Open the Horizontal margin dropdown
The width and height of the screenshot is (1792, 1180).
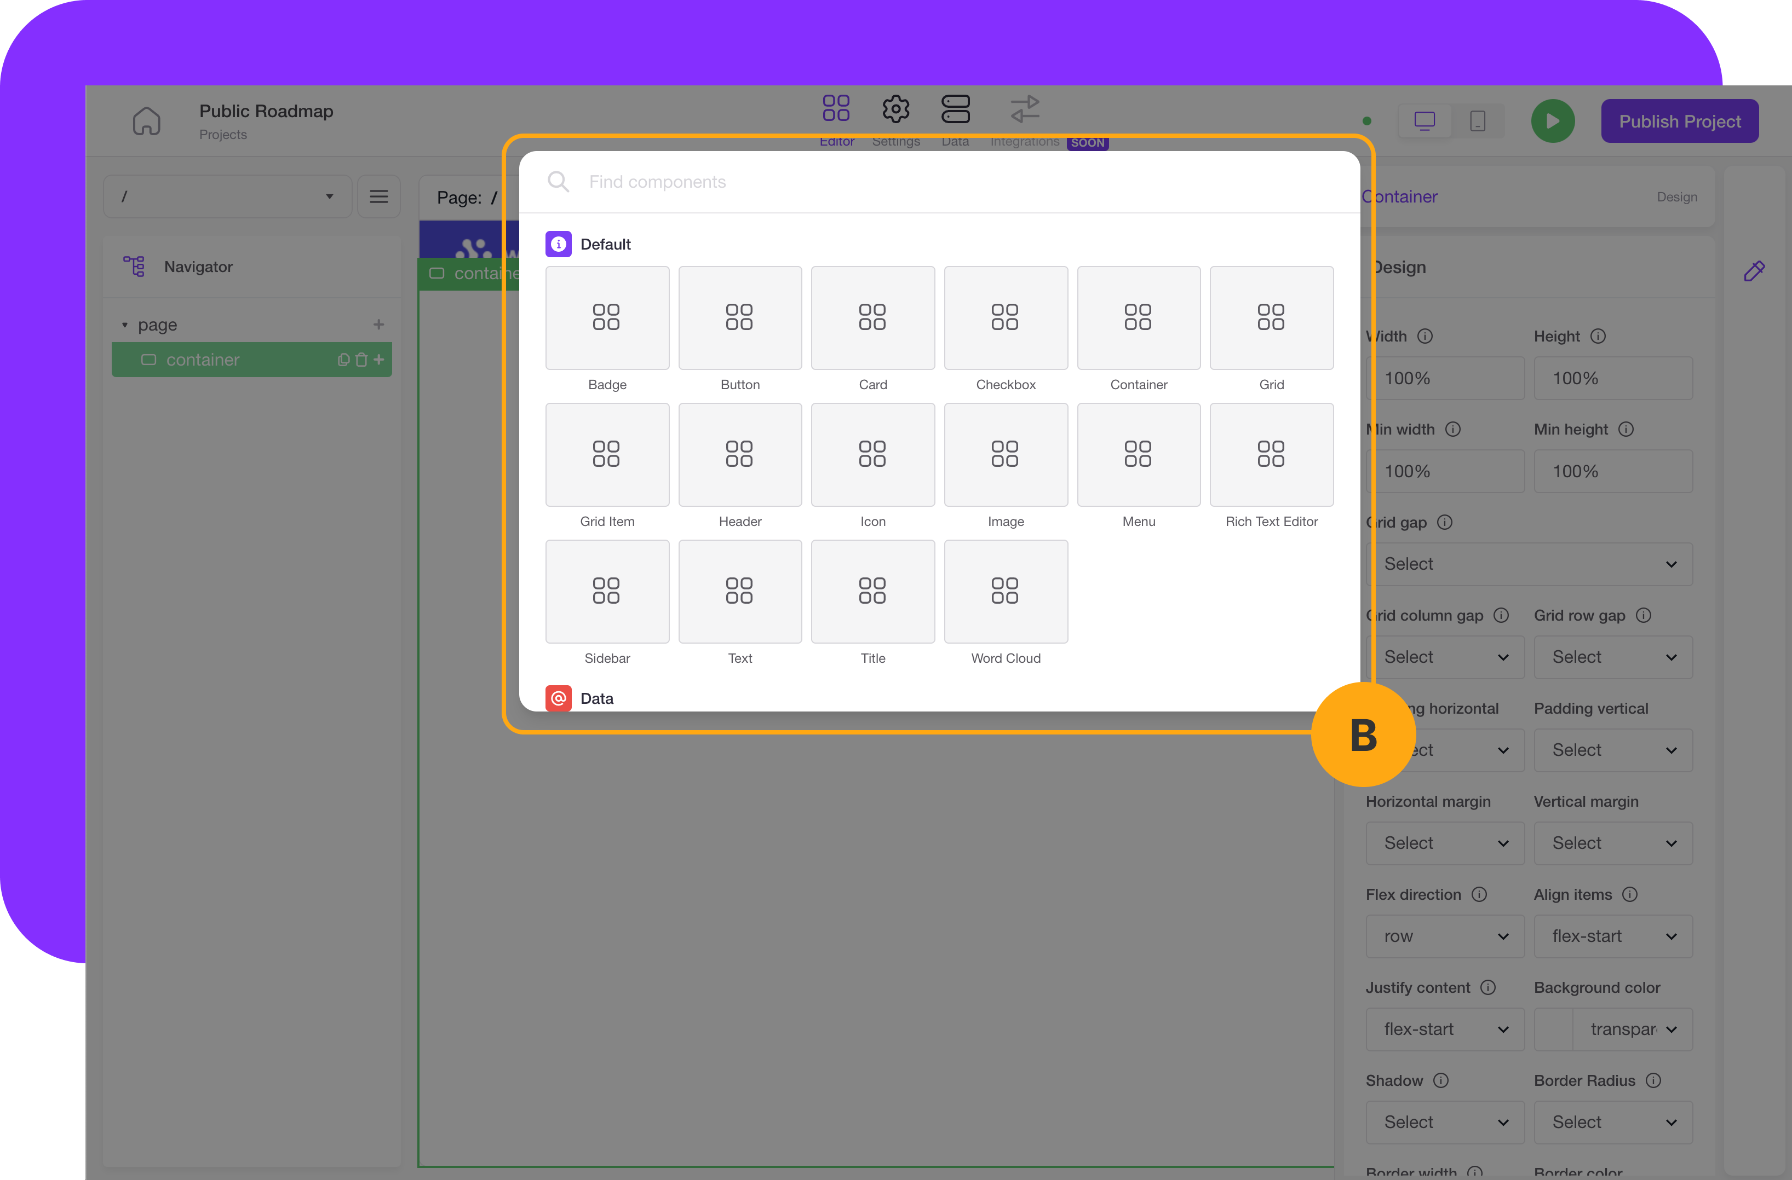[1445, 843]
